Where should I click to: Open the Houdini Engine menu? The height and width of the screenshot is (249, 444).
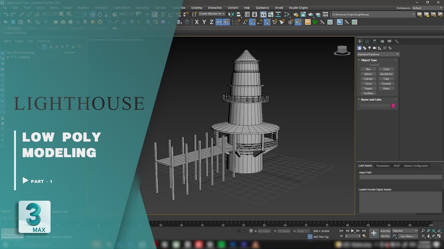click(x=298, y=8)
